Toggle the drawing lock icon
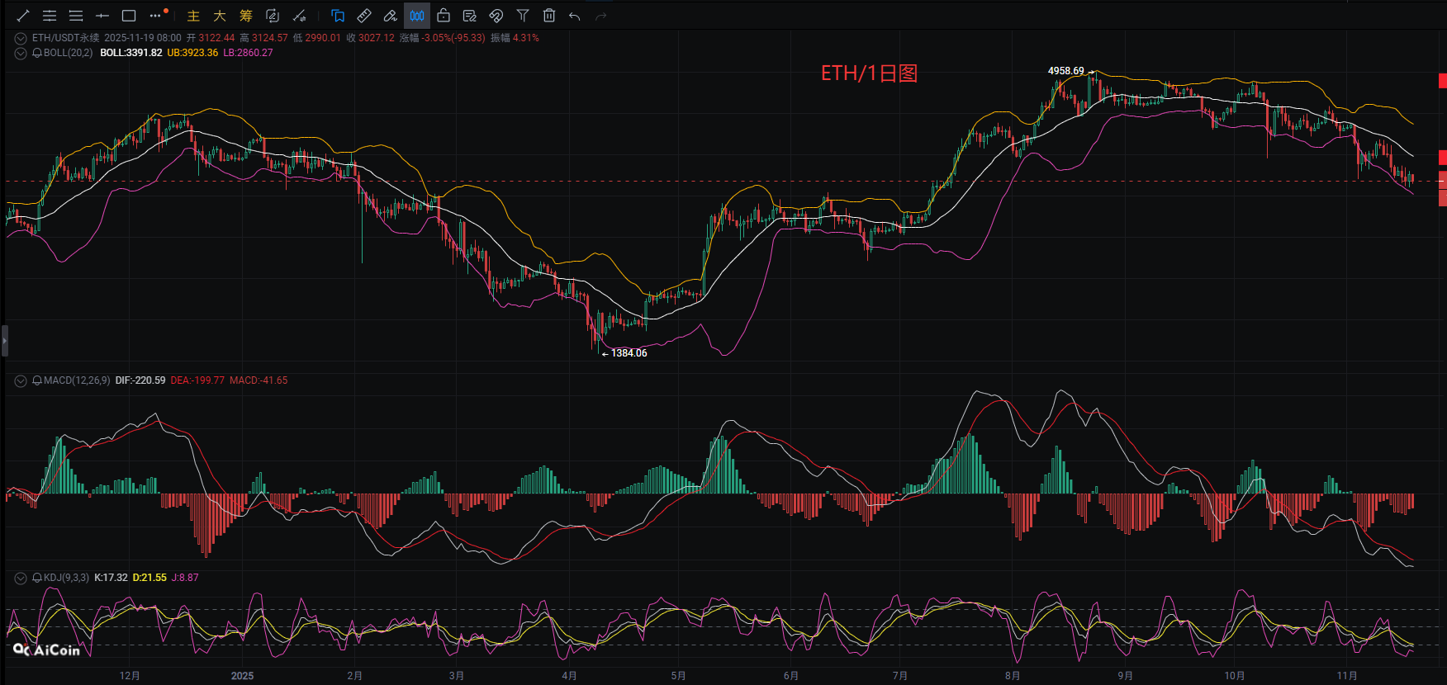1447x685 pixels. click(444, 16)
